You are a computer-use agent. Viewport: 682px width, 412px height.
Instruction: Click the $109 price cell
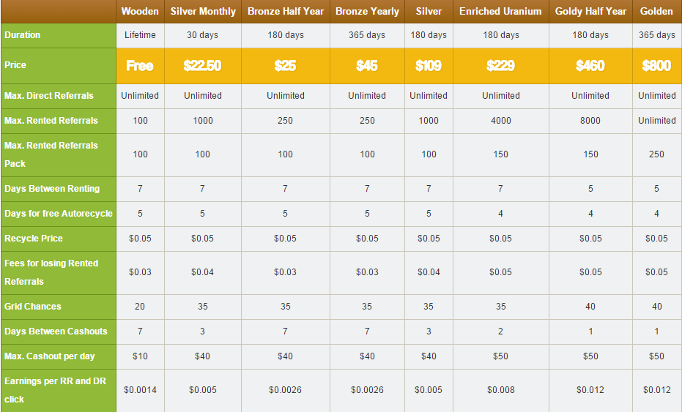429,66
